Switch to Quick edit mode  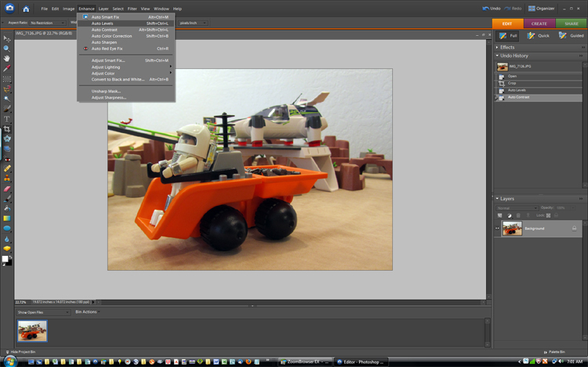pyautogui.click(x=539, y=35)
